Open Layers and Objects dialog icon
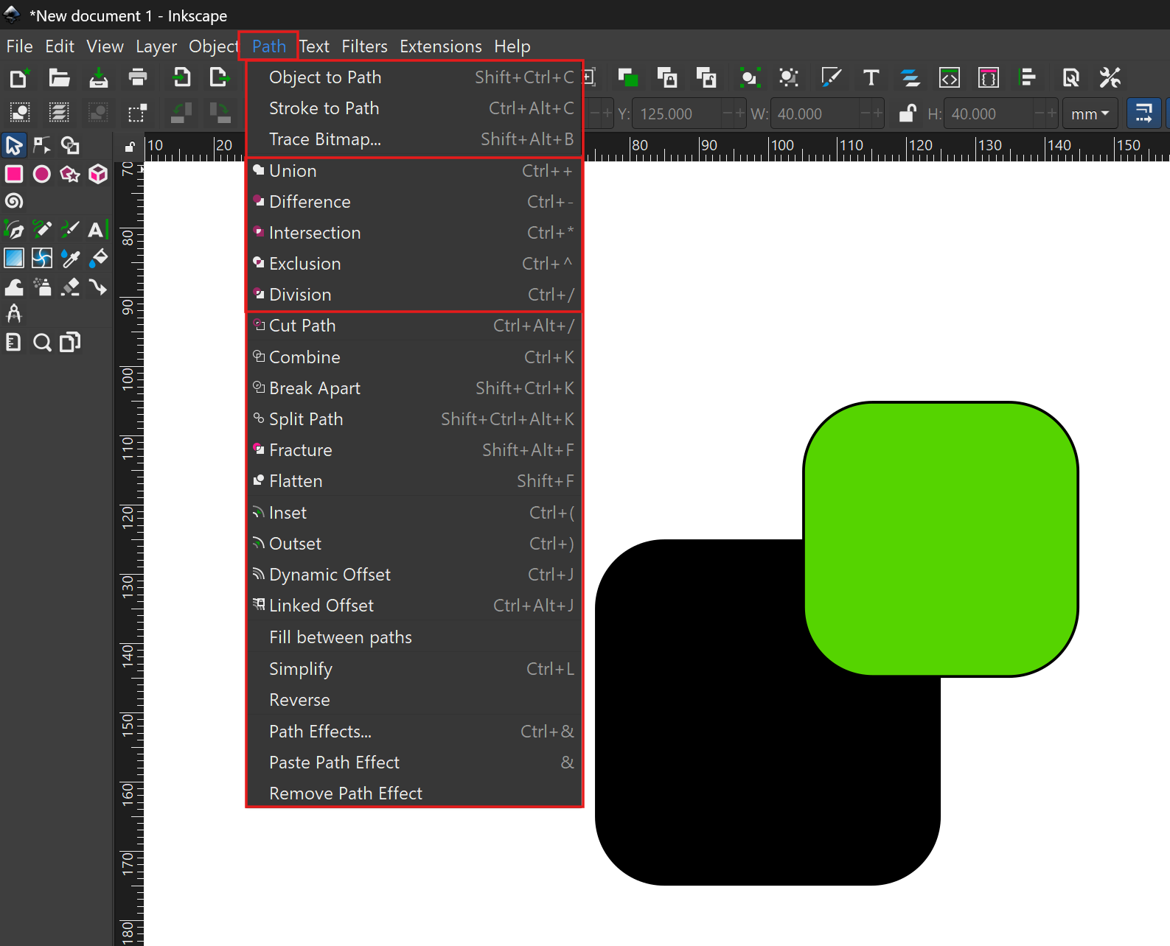1170x946 pixels. pos(910,77)
